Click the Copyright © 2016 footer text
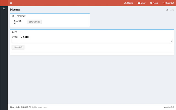The width and height of the screenshot is (176, 110). [19, 107]
